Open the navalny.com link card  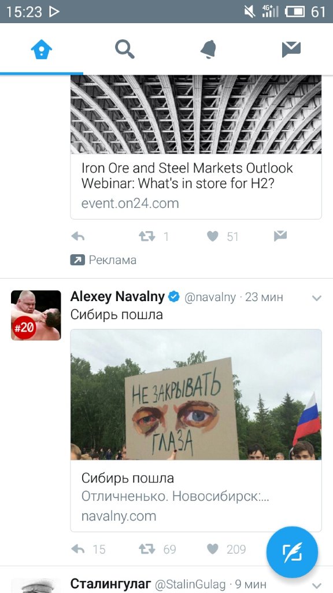(x=196, y=496)
